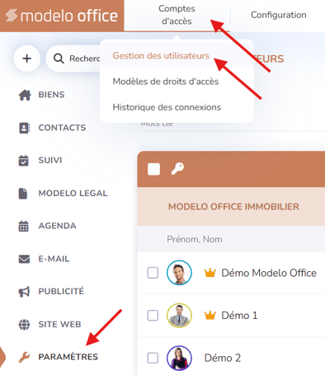The height and width of the screenshot is (375, 325).
Task: Click the Prénom, Nom column header
Action: point(195,239)
